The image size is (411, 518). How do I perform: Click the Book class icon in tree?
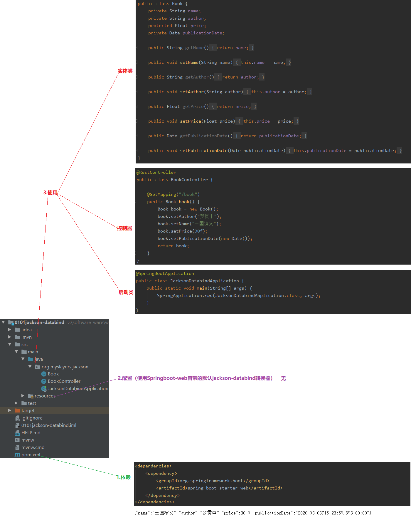(x=44, y=374)
